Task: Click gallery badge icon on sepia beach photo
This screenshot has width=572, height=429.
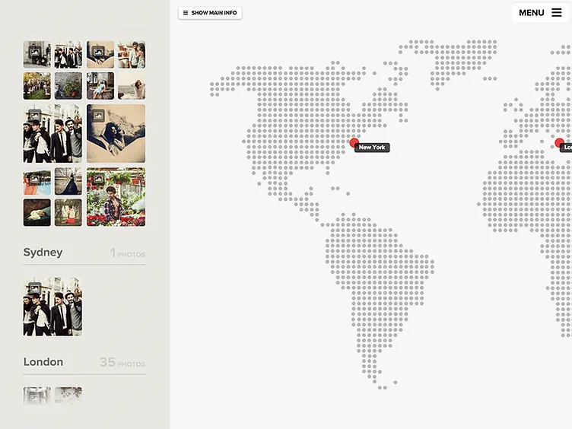Action: (98, 116)
